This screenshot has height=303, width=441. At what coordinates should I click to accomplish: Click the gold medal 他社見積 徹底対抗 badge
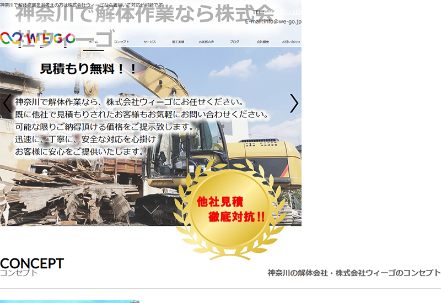coord(229,209)
